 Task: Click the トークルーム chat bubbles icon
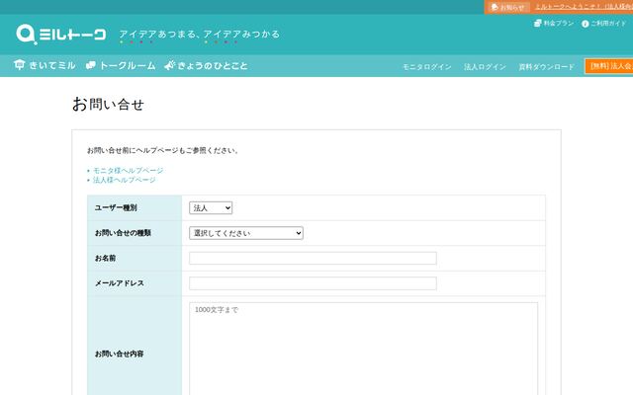click(91, 65)
